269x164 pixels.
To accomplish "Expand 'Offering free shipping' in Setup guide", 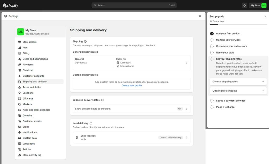I will coord(238,91).
